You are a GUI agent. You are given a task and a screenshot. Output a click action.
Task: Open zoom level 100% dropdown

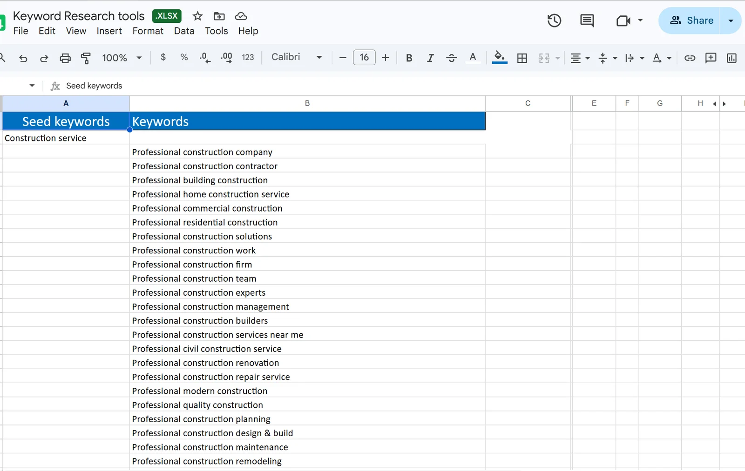pos(122,58)
